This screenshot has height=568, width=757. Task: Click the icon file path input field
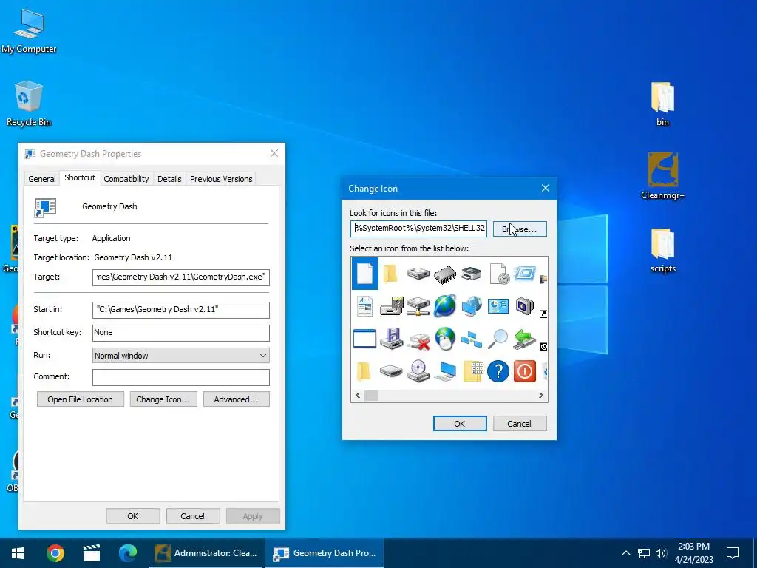(418, 229)
